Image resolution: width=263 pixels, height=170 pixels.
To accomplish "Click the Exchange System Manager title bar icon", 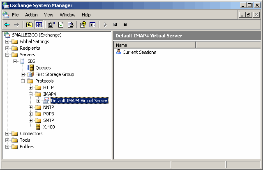I will (5, 5).
